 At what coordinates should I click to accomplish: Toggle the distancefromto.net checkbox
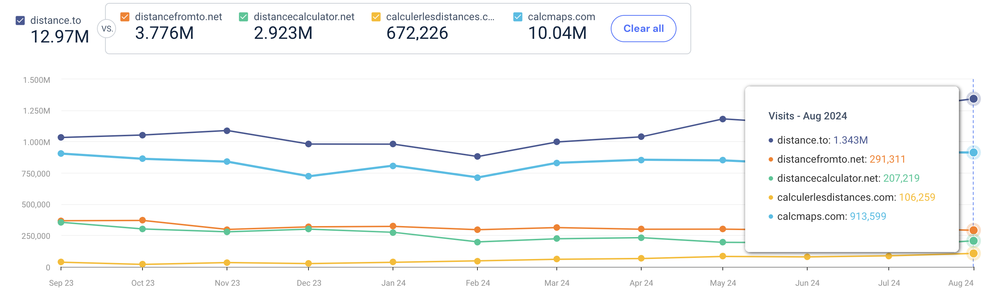pyautogui.click(x=125, y=17)
